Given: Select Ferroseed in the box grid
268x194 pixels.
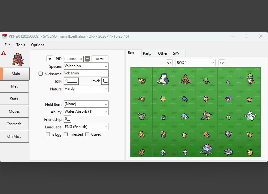Looking at the screenshot, I should tap(228, 112).
